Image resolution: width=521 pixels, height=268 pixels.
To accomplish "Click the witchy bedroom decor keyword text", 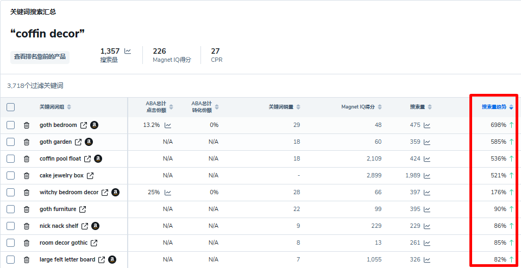I will point(69,193).
